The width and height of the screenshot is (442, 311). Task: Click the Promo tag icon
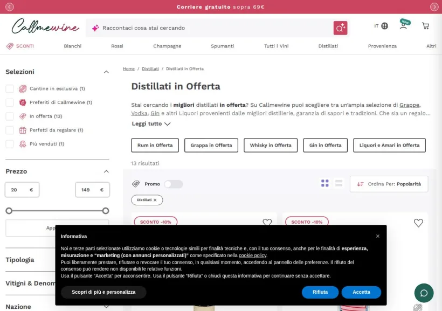[136, 184]
